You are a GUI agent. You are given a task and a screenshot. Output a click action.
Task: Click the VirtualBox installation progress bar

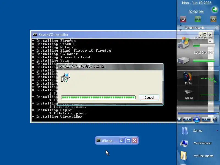pos(98,97)
